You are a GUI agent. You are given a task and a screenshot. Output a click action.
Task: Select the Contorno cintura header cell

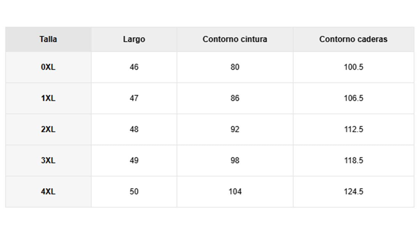click(235, 39)
